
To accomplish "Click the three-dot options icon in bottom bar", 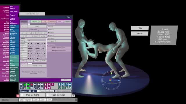I will (x=76, y=100).
